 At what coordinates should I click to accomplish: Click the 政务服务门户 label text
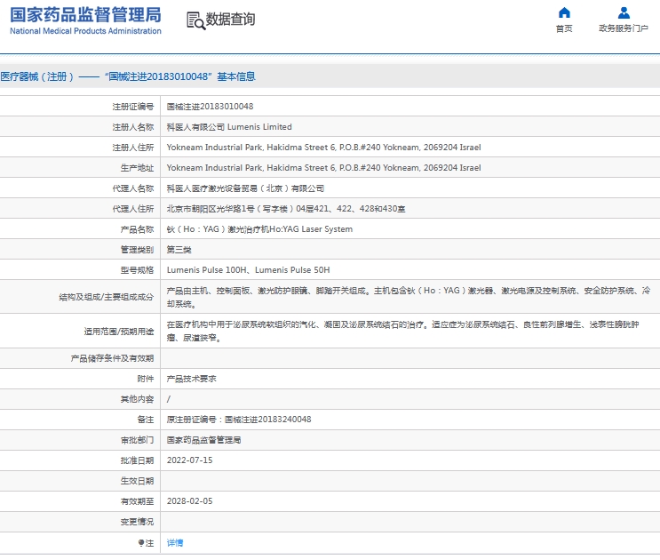pos(624,28)
